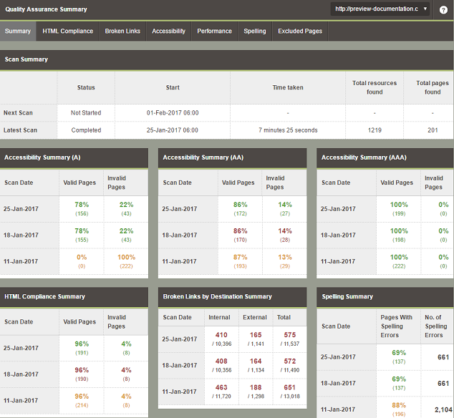
Task: Click internal broken links value 408
Action: (x=221, y=361)
